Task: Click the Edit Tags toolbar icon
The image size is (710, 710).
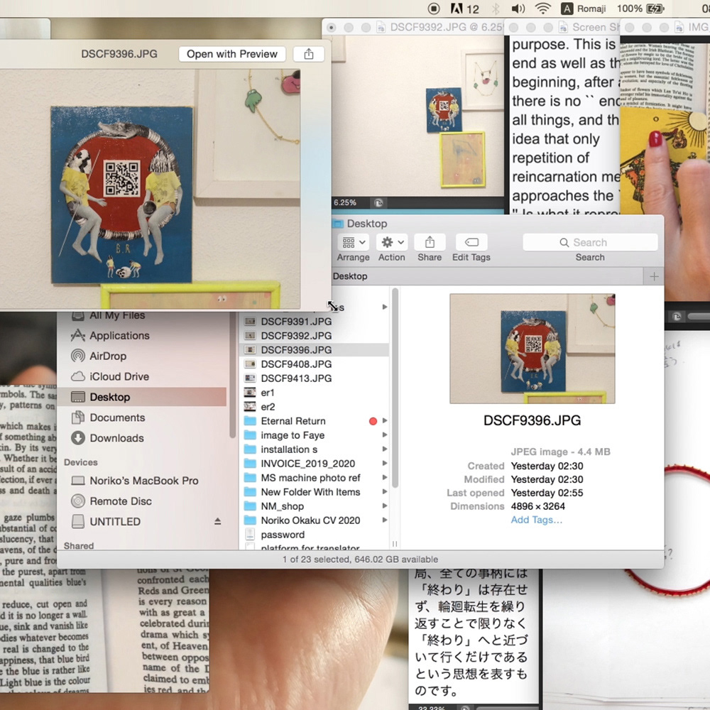Action: click(471, 242)
